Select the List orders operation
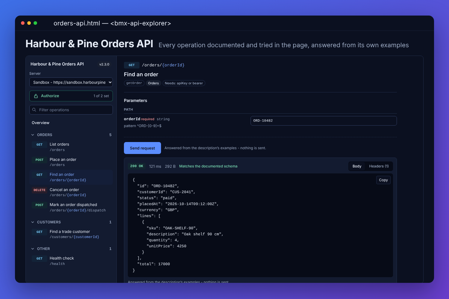Image resolution: width=449 pixels, height=299 pixels. [71, 147]
